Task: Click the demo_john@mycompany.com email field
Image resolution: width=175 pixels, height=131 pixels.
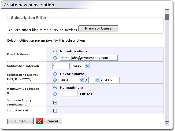Action: click(89, 58)
